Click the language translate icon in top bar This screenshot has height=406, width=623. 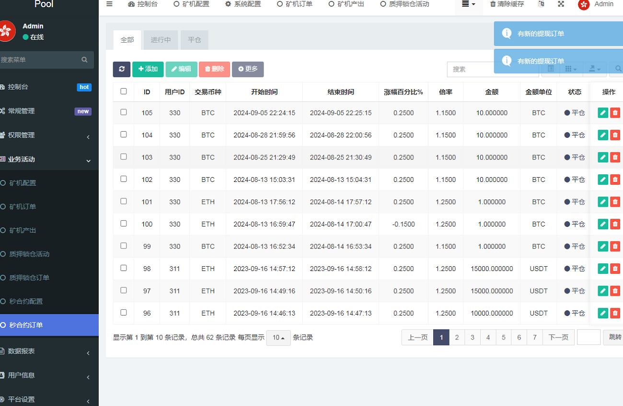point(541,4)
